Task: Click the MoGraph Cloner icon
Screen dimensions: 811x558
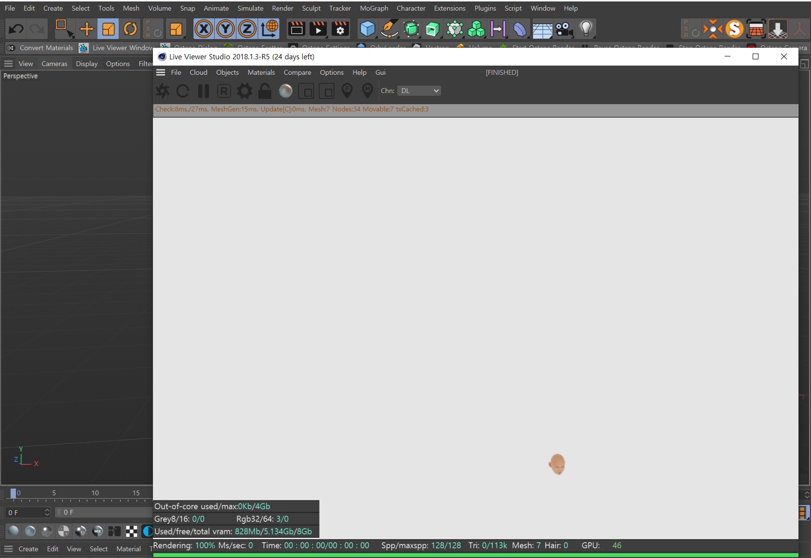Action: pyautogui.click(x=454, y=29)
